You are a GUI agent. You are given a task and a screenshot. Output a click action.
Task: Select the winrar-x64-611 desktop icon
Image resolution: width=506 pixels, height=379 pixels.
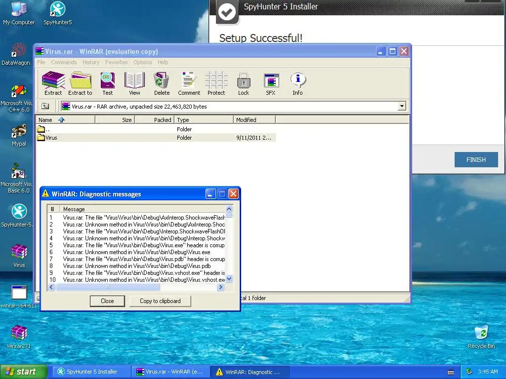tap(19, 297)
